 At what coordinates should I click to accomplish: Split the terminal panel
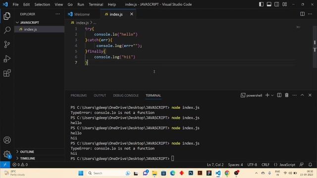[279, 95]
